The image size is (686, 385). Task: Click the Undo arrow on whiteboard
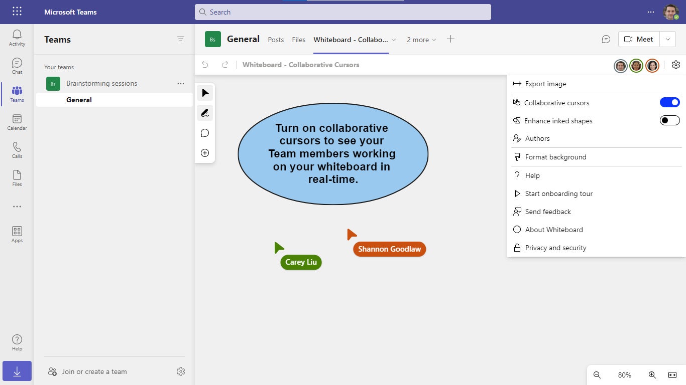205,65
